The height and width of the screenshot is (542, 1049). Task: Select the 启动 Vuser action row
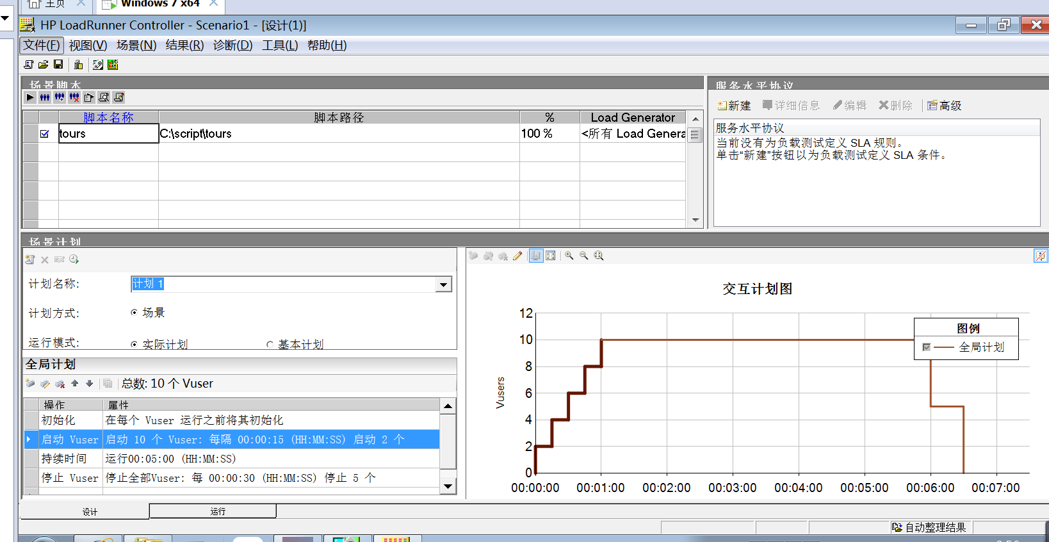(232, 439)
